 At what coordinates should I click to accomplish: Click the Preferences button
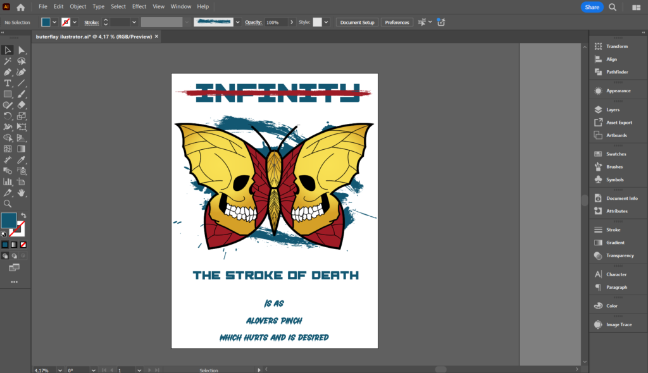(x=397, y=22)
